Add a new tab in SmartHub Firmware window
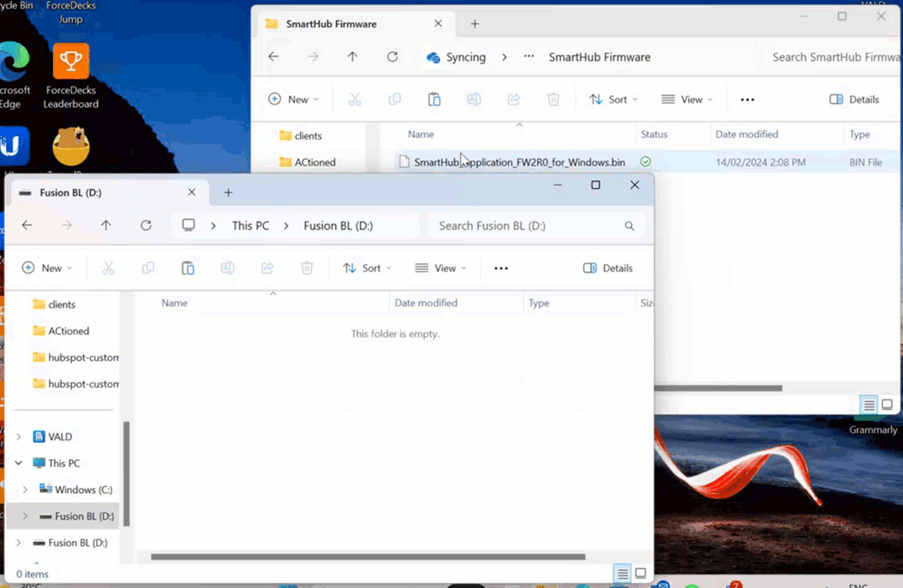The height and width of the screenshot is (588, 903). tap(475, 23)
